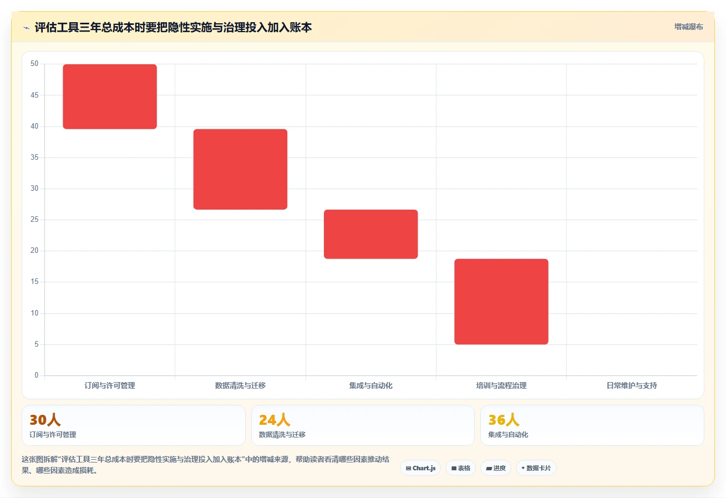Click the 日常维护与支持 x-axis label

click(632, 385)
